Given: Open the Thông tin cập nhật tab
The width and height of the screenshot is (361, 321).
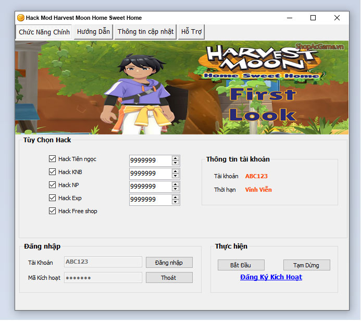Looking at the screenshot, I should (x=145, y=32).
